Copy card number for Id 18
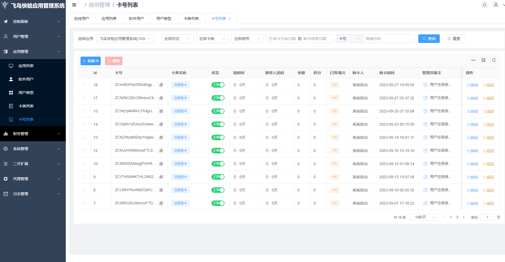The image size is (505, 262). tap(161, 85)
